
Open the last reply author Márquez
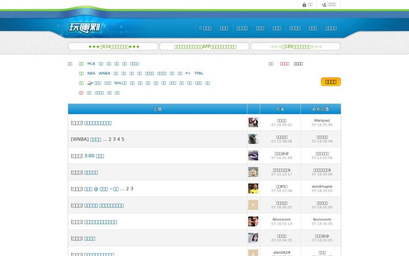(322, 121)
